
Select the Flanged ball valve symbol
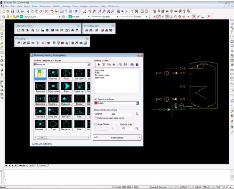coord(66,125)
